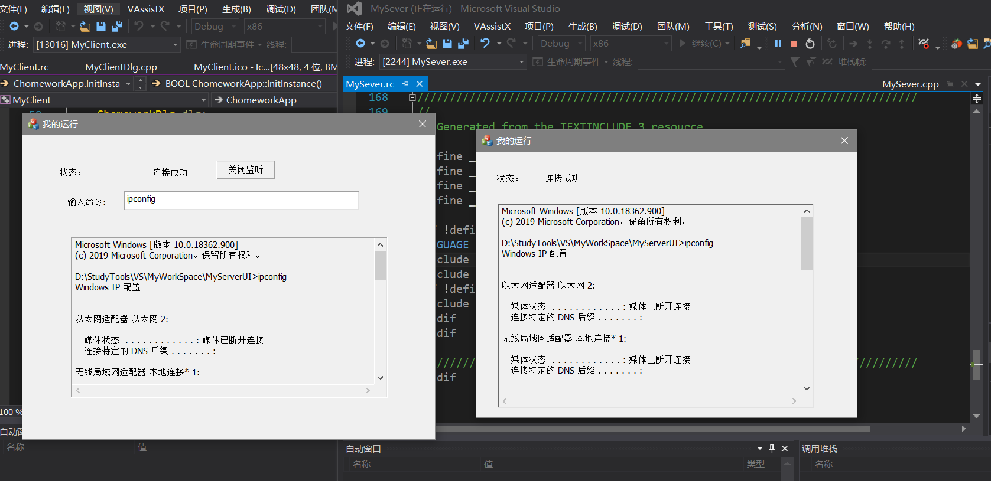Click thread filter funnel icon
This screenshot has height=481, width=991.
point(795,61)
